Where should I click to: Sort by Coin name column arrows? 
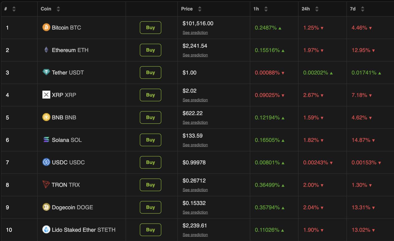point(58,9)
